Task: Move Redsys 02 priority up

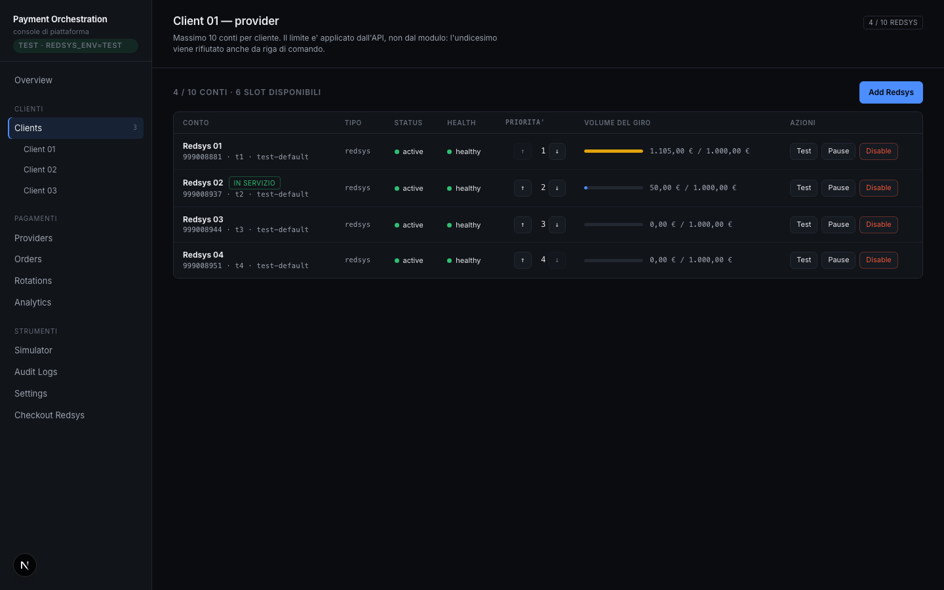Action: coord(522,188)
